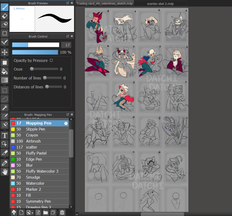Undock the Brush Preview panel

[68, 3]
